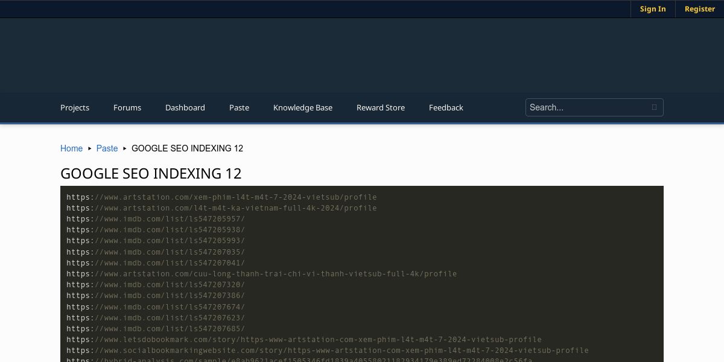This screenshot has height=362, width=724.
Task: Click the imdb list ls547207035 line
Action: point(156,252)
